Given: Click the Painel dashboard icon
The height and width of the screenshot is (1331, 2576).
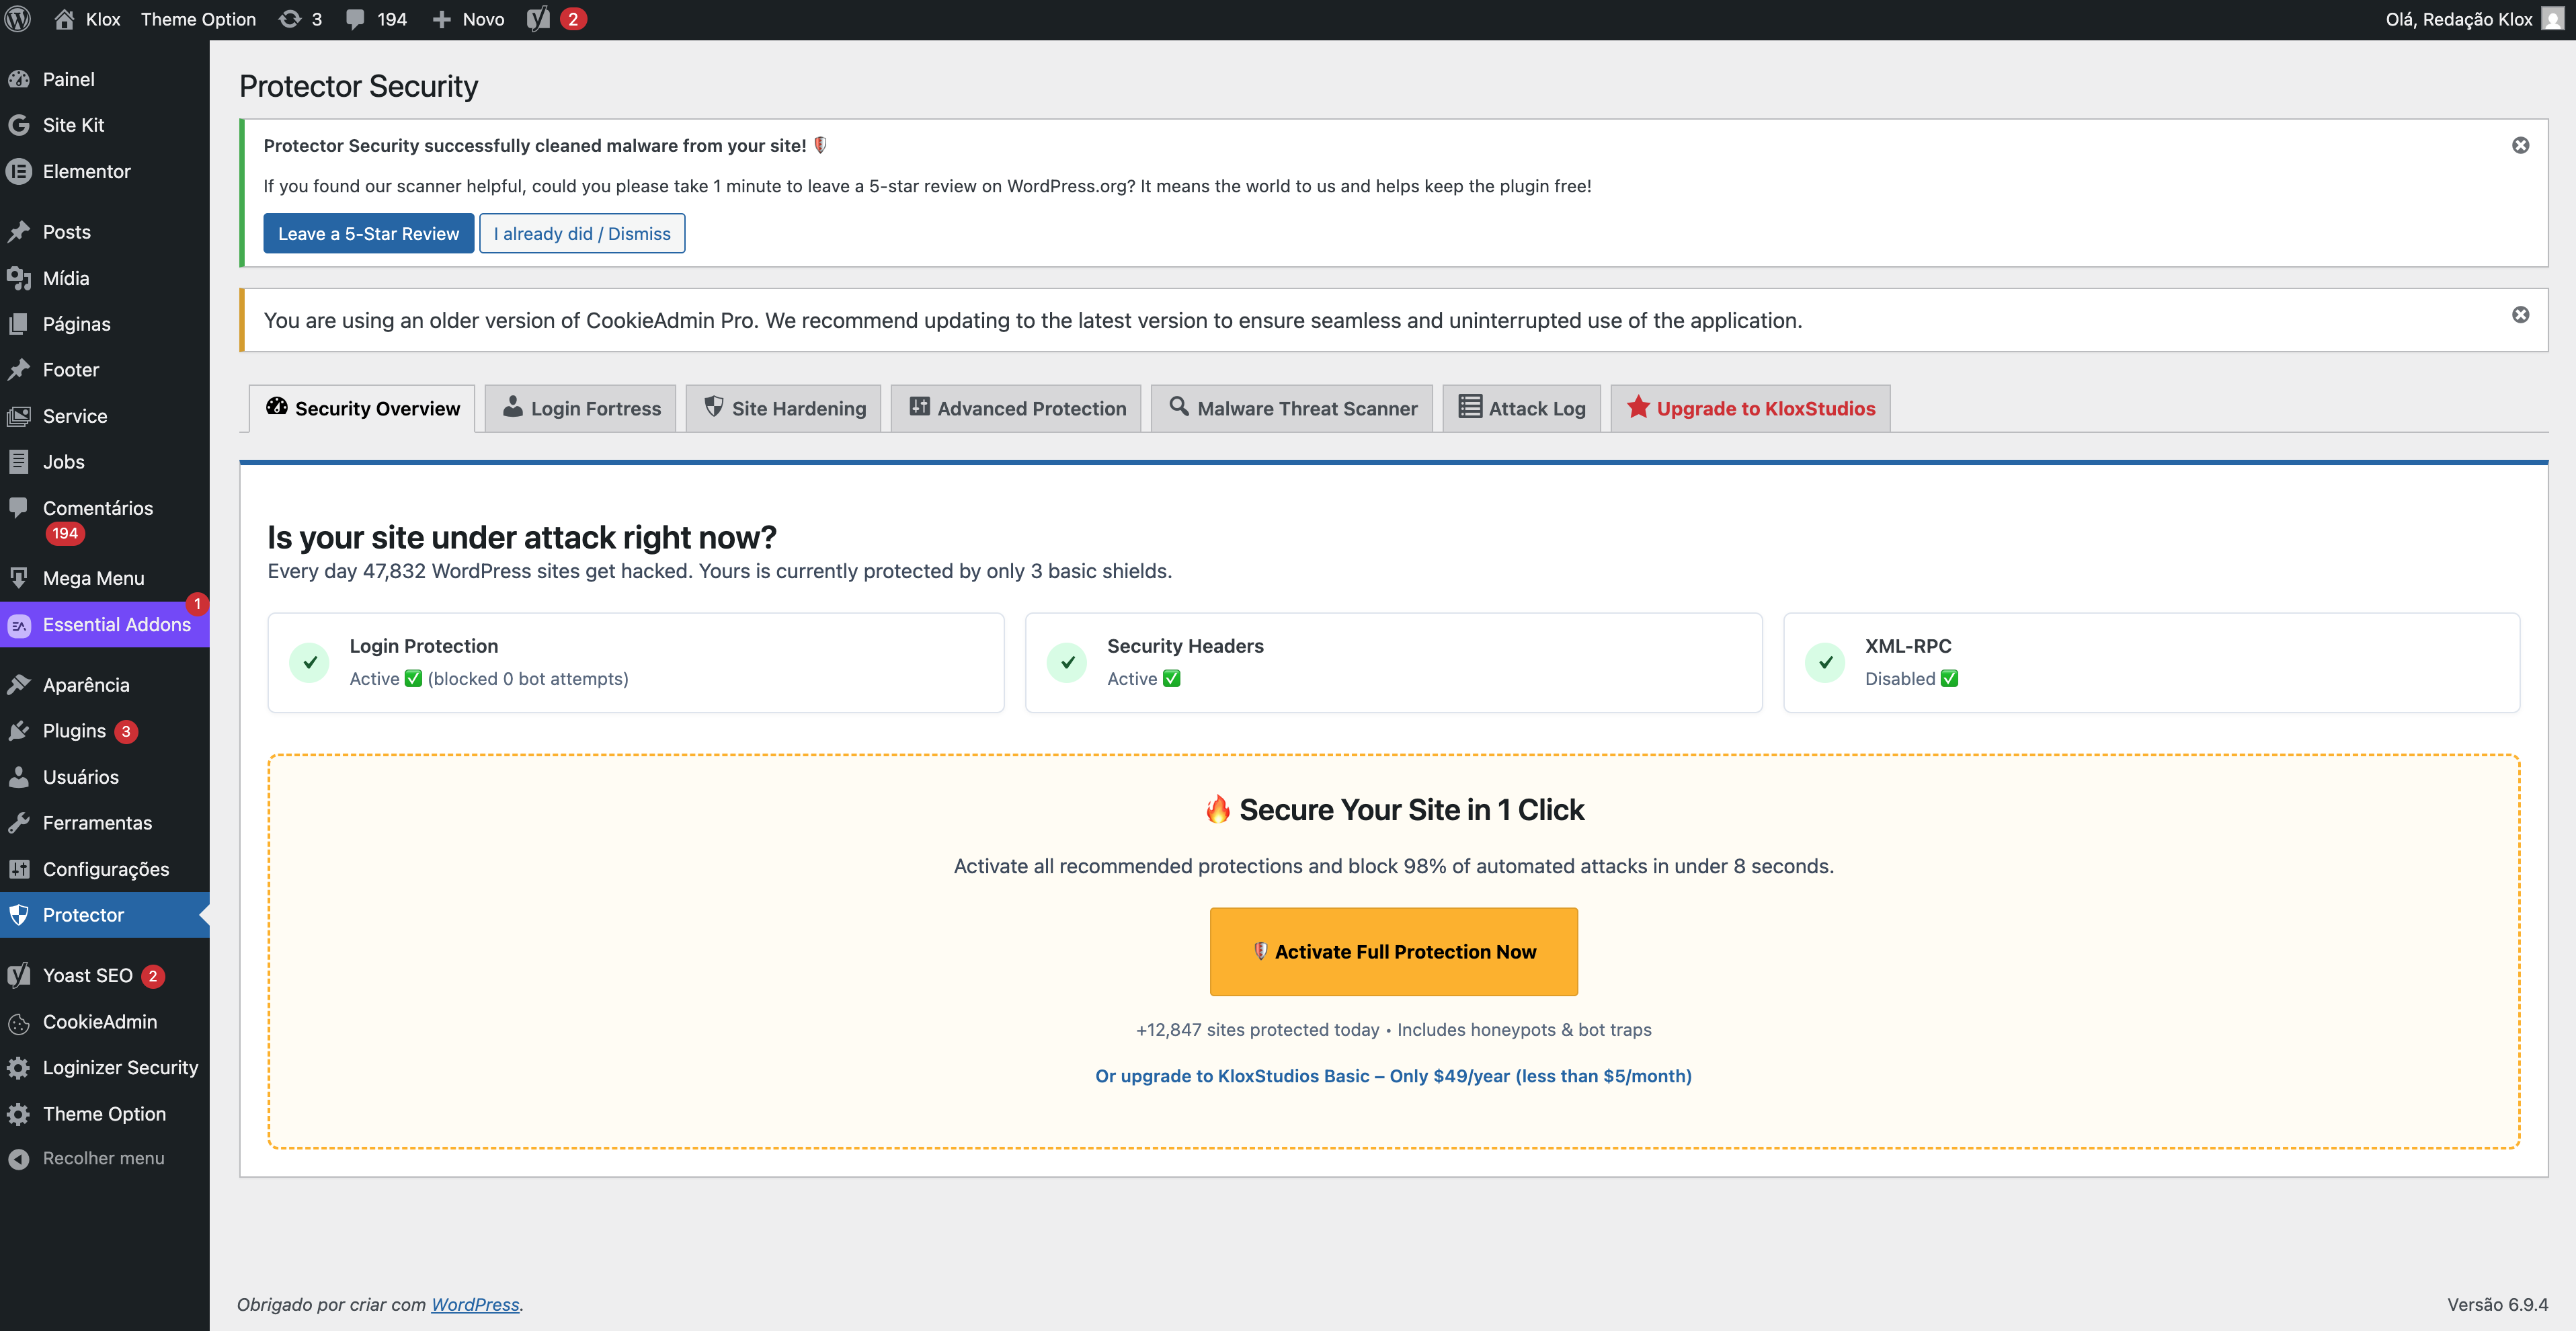Looking at the screenshot, I should (x=19, y=79).
